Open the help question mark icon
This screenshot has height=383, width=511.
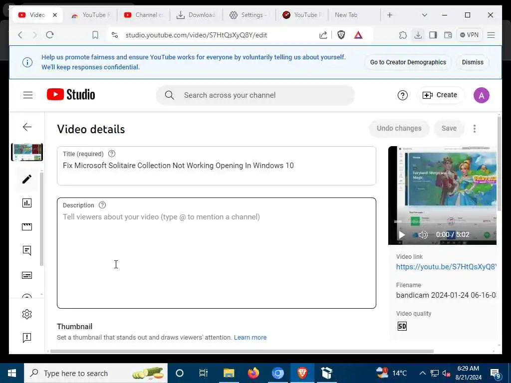pos(403,95)
